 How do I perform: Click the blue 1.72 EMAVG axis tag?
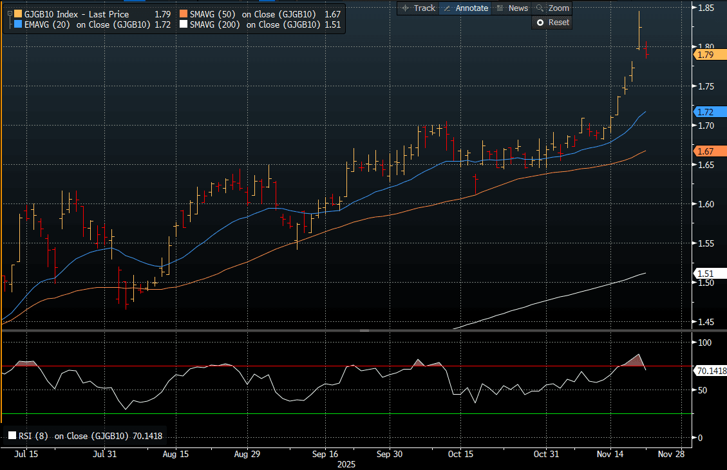click(706, 111)
